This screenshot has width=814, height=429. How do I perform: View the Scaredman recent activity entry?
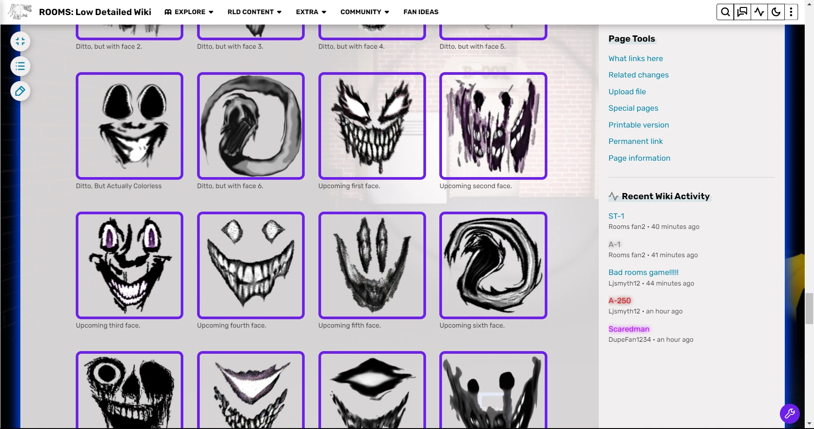point(629,329)
